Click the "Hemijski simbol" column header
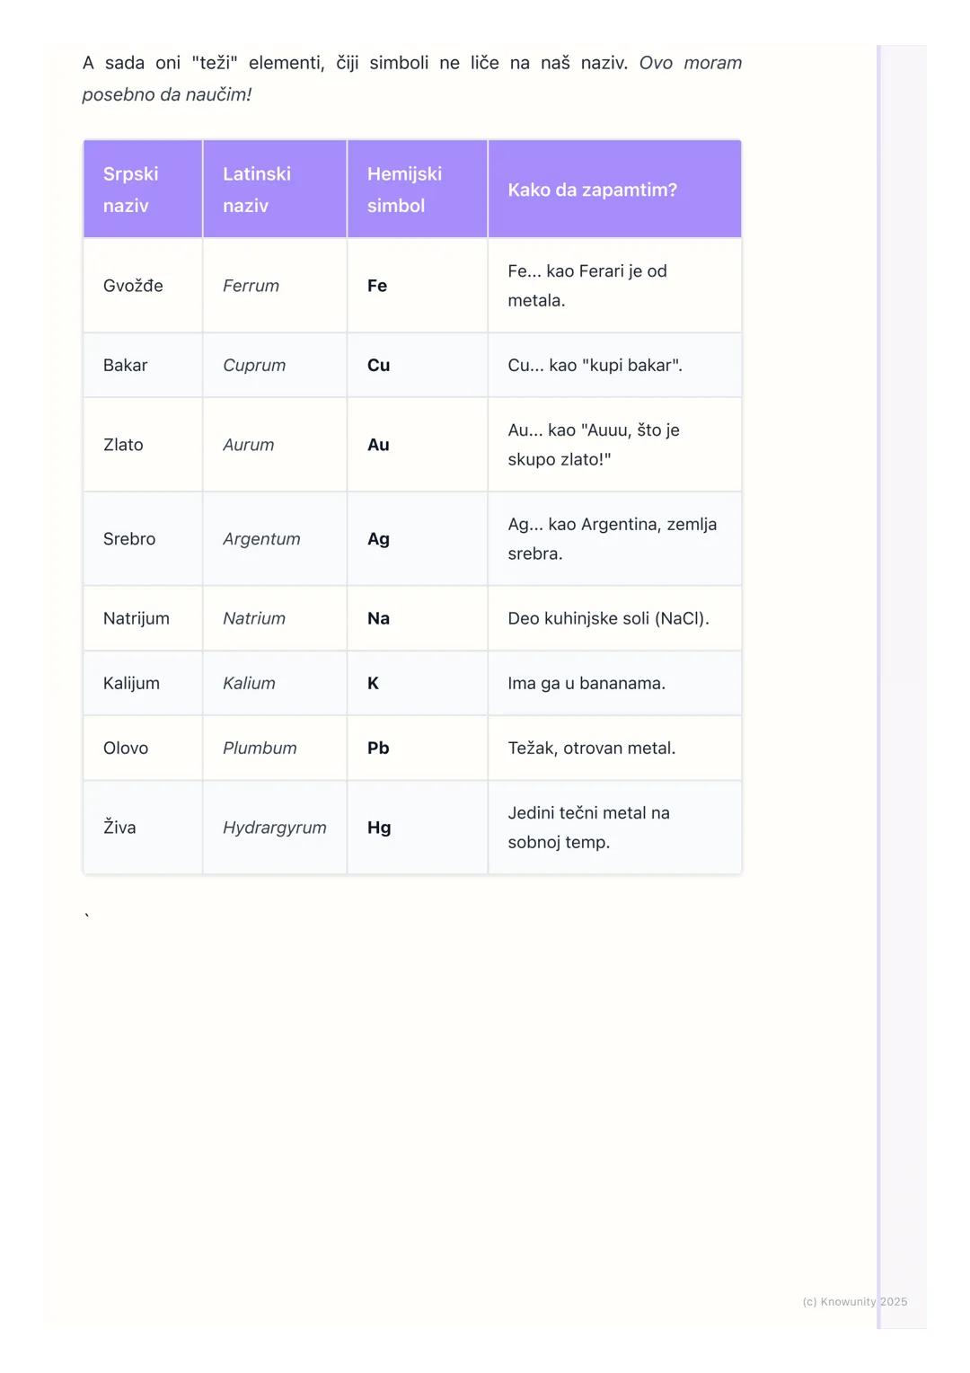 [404, 190]
